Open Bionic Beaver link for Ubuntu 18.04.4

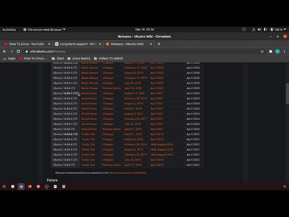89,68
